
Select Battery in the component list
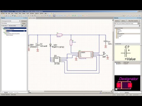click(x=119, y=29)
